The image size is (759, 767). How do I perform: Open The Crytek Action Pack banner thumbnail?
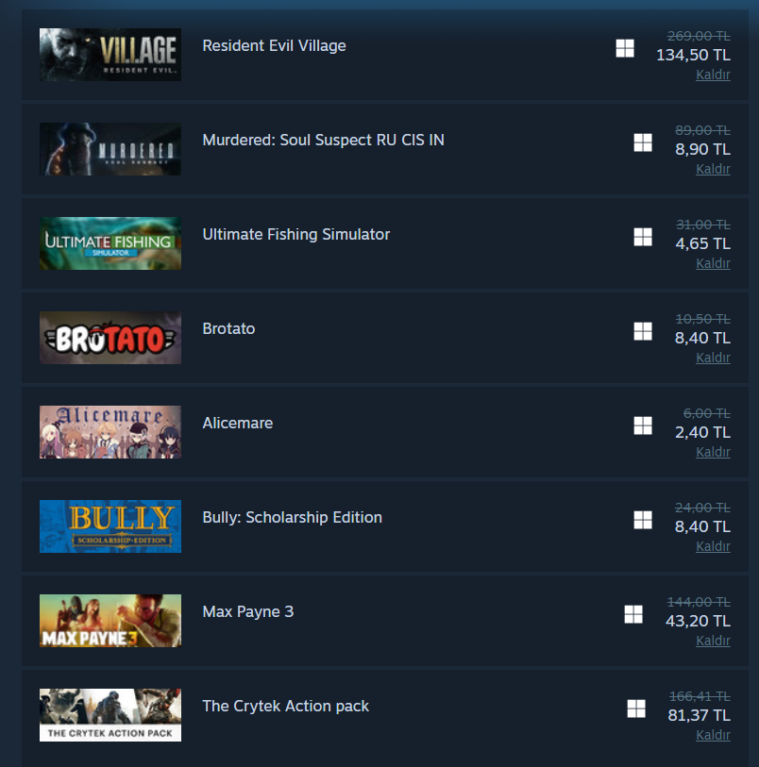pyautogui.click(x=110, y=715)
